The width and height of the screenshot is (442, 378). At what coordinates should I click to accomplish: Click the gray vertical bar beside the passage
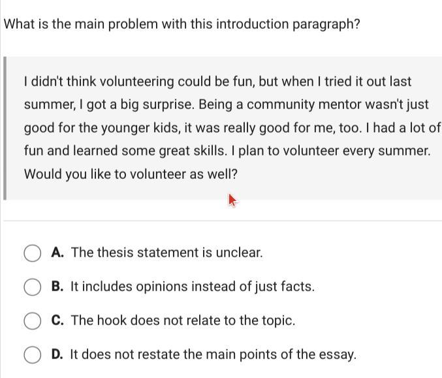(5, 128)
